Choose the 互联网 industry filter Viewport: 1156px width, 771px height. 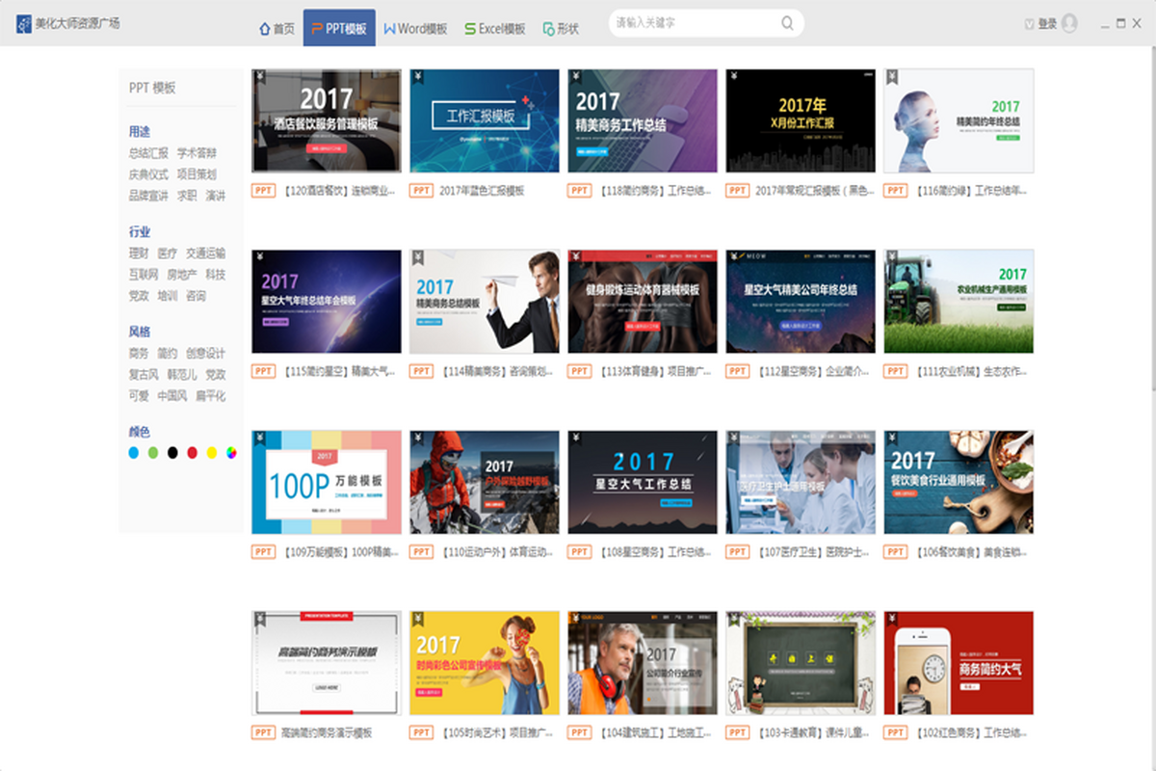144,275
